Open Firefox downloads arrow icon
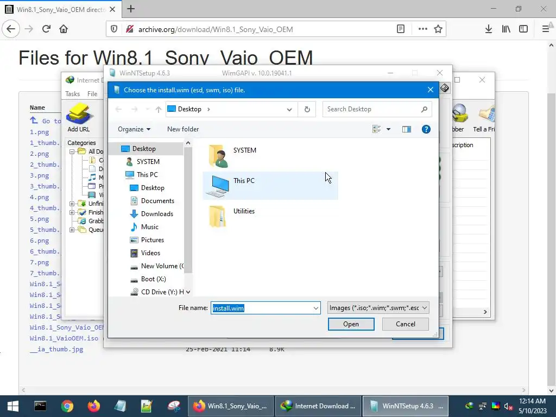Screen dimensions: 556x417 click(x=488, y=29)
